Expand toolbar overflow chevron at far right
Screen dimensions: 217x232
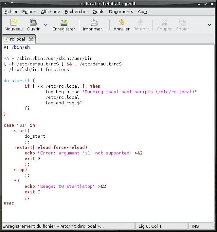[209, 25]
